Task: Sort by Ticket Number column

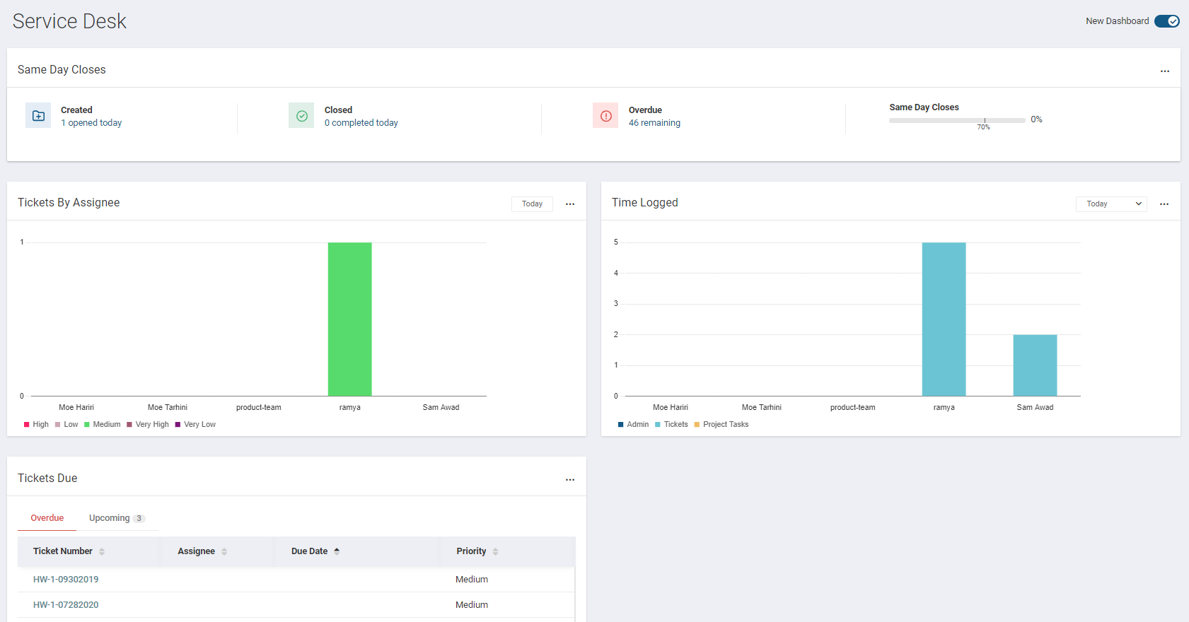Action: [69, 551]
